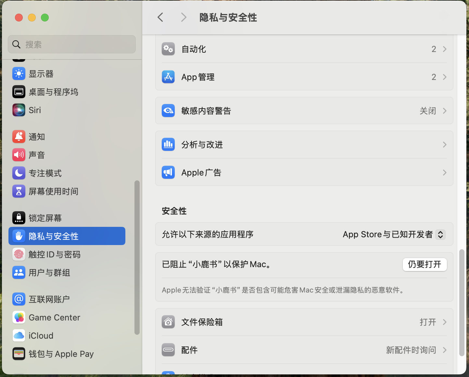Open 声音 speaker icon

(19, 155)
